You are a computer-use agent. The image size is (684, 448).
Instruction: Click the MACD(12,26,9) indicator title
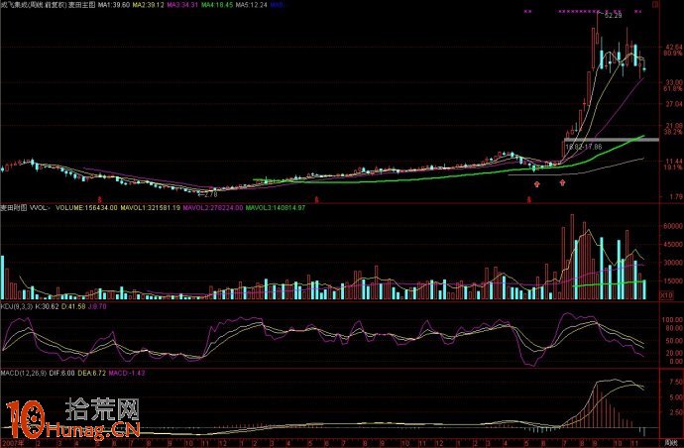coord(24,374)
